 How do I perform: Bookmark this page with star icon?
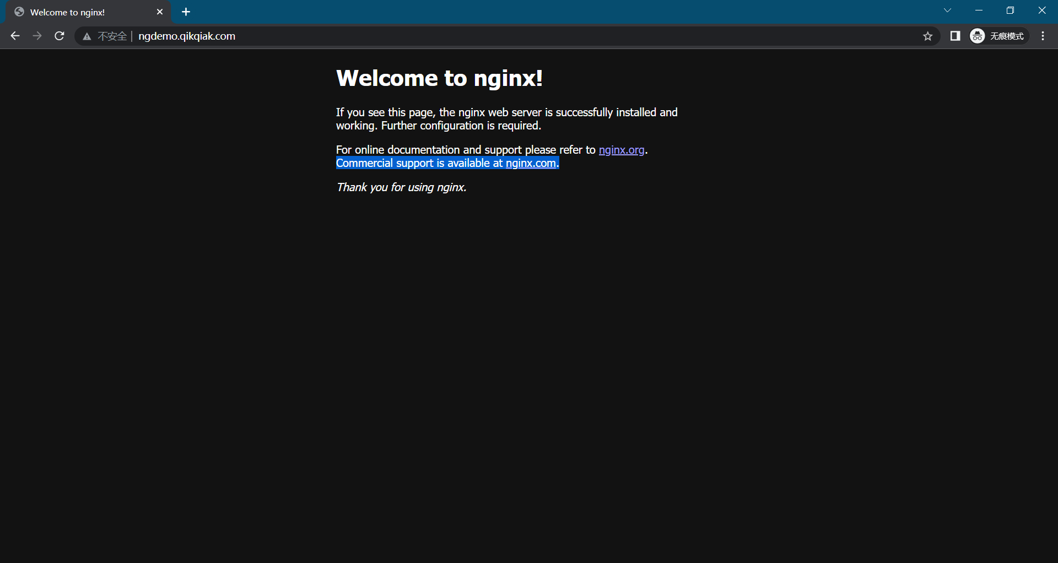pyautogui.click(x=928, y=36)
